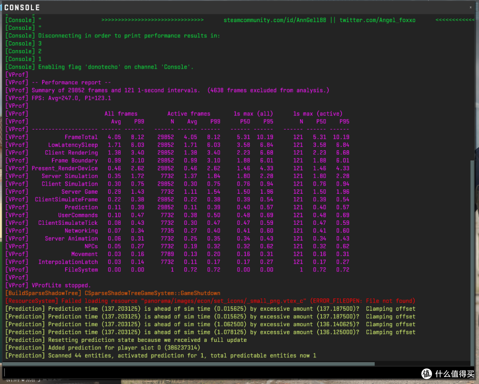Click the steamcommunity.com/id/AnnGell88 text
Image resolution: width=479 pixels, height=384 pixels.
[x=275, y=20]
